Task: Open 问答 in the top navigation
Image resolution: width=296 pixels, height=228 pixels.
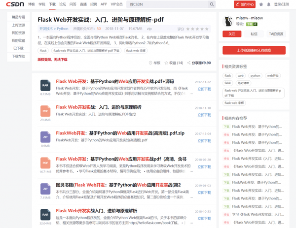Action: [73, 4]
